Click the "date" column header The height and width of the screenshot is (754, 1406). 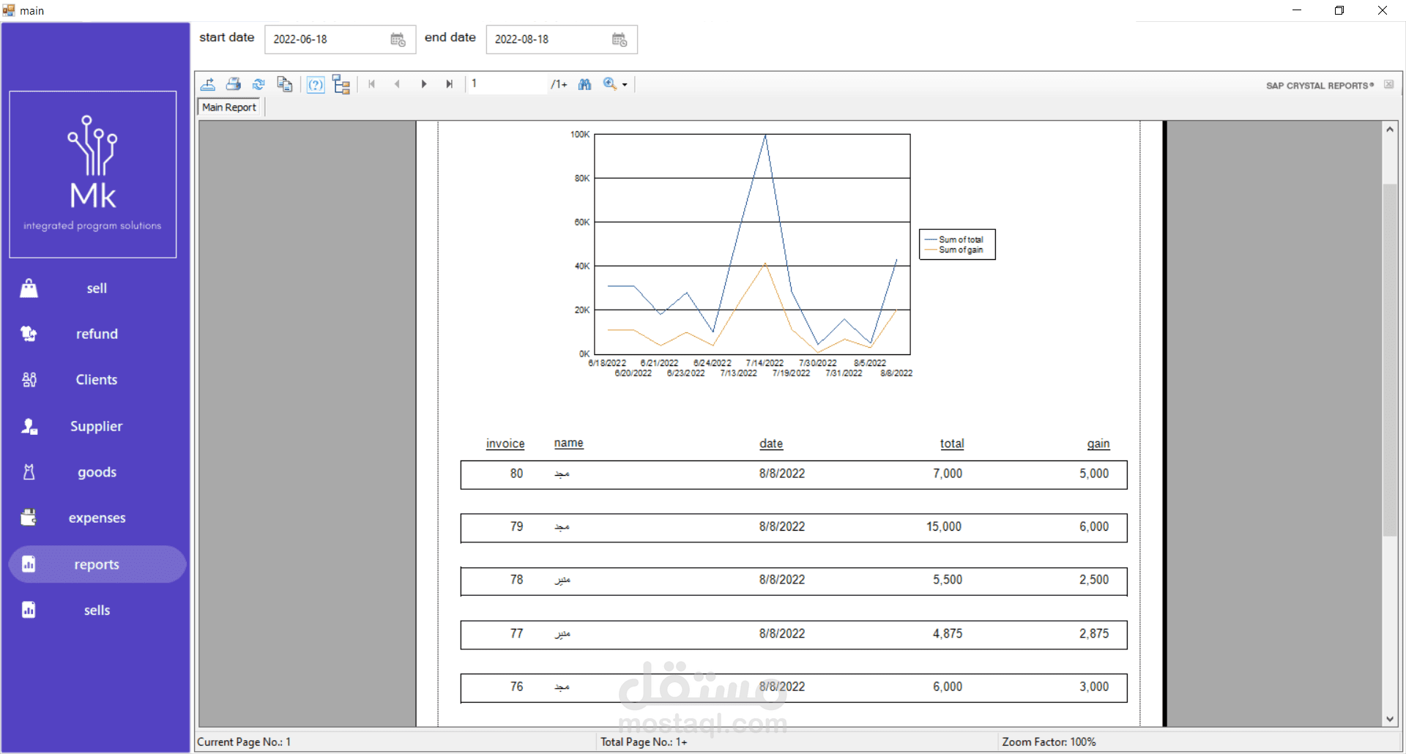[771, 444]
